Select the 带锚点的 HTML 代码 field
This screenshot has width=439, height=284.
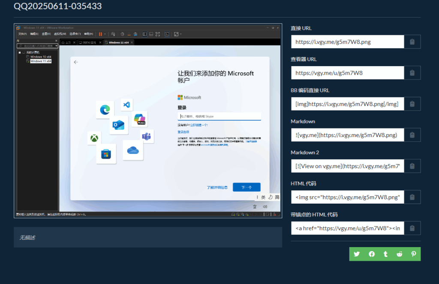tap(347, 228)
